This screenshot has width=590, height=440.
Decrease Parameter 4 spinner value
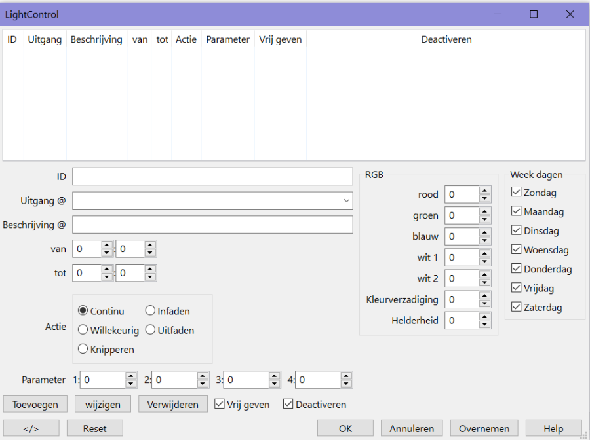point(347,384)
